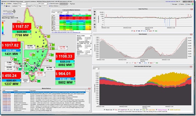Click the TAS price box showing $450.24

point(11,75)
